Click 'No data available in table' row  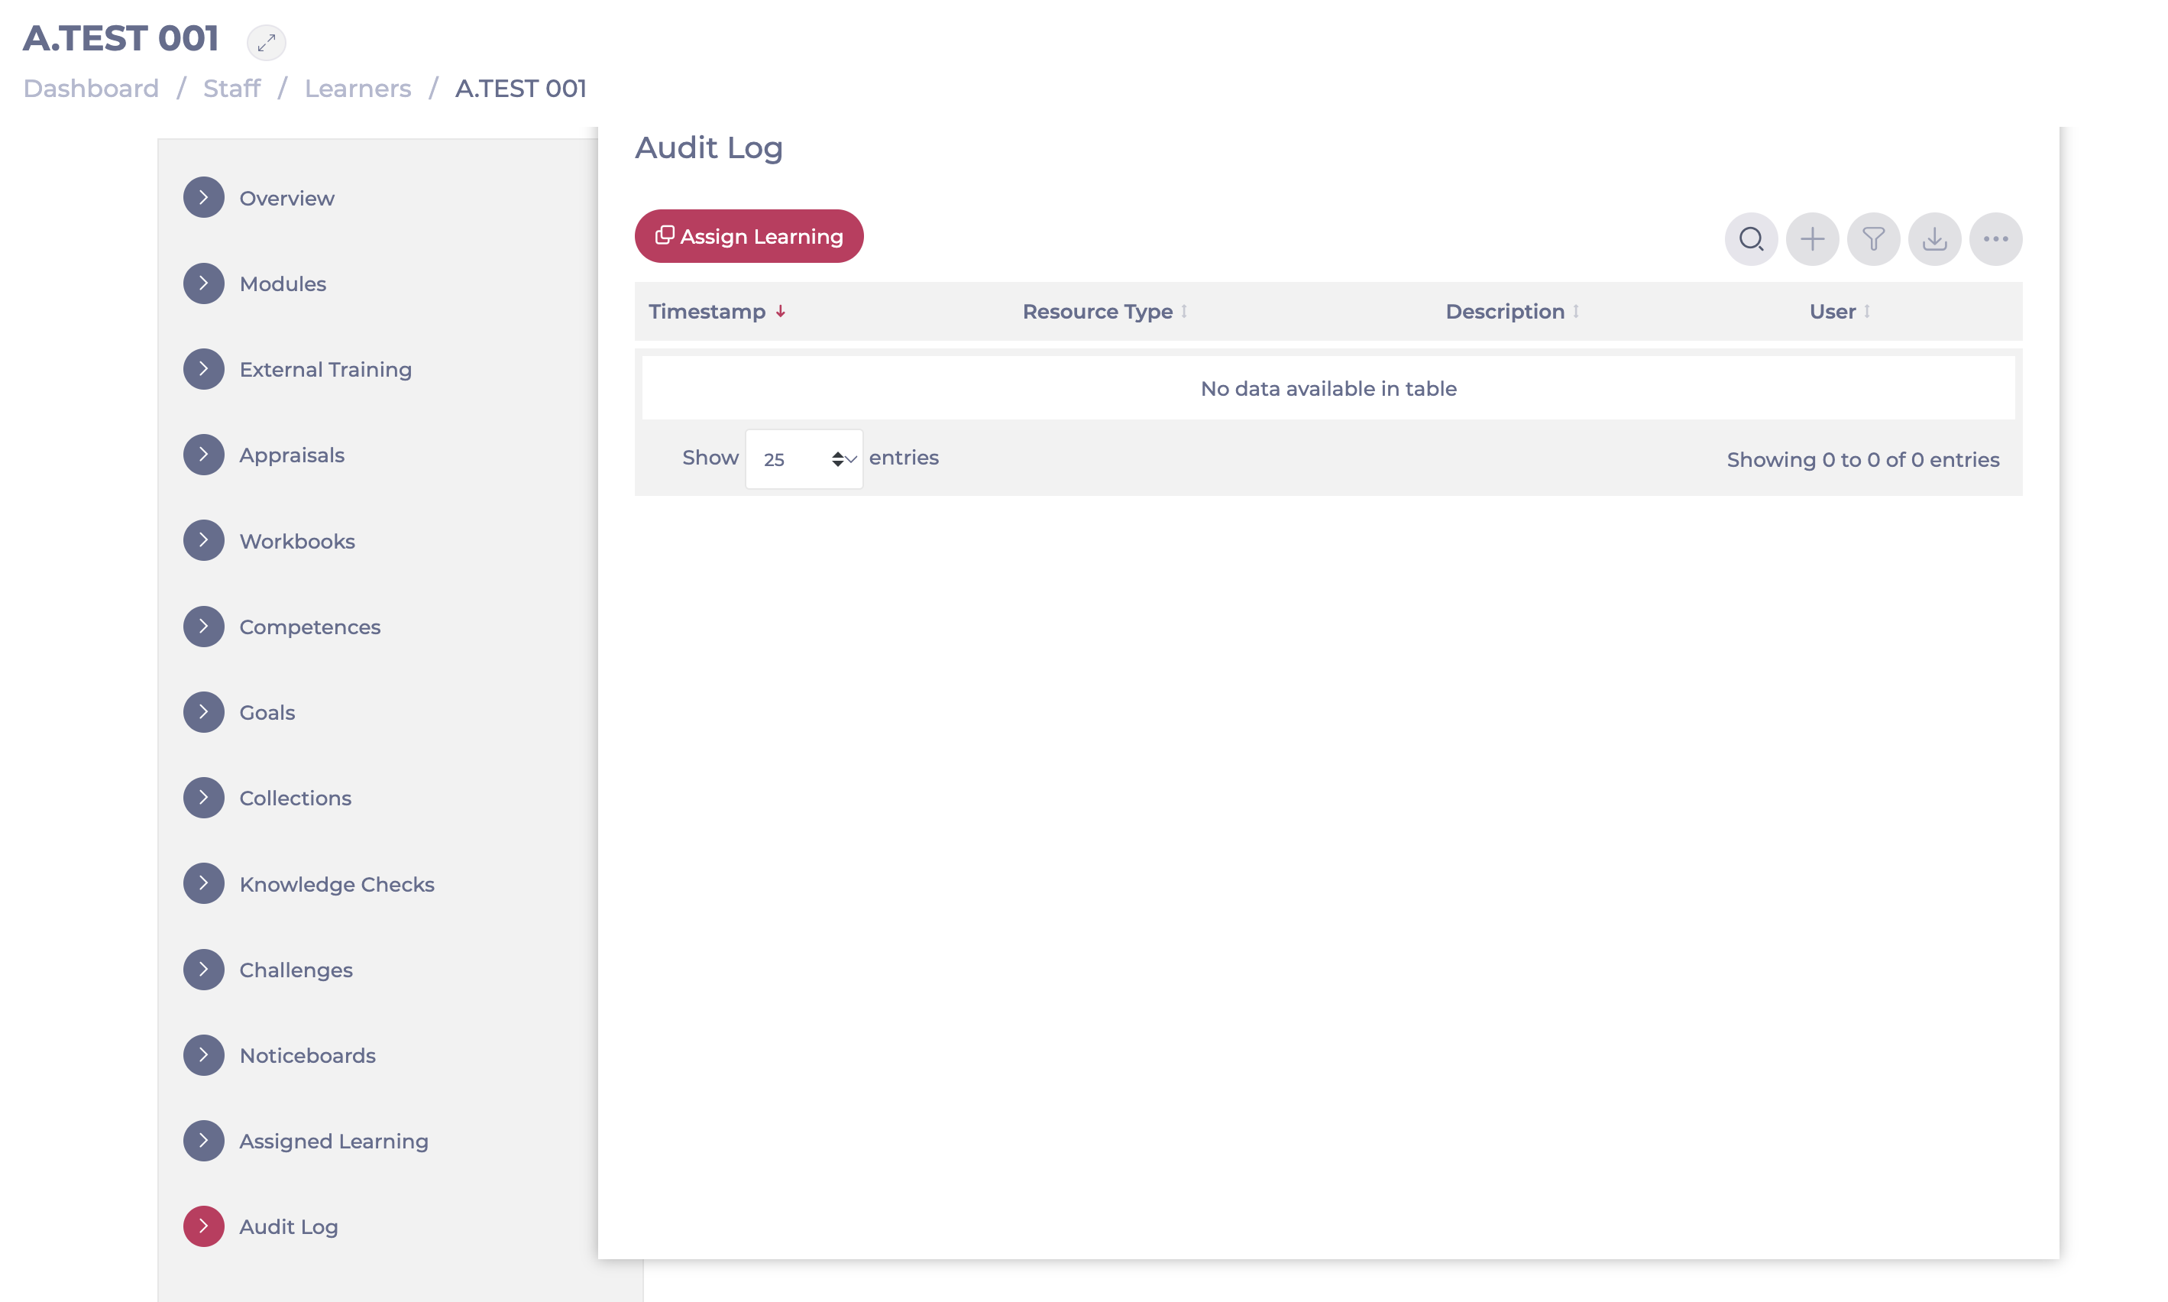(x=1328, y=388)
